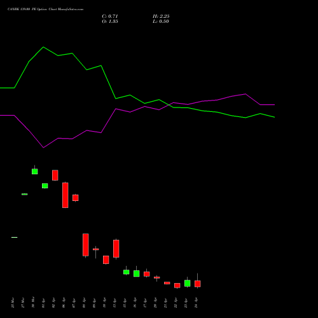Click the red candlestick for 10 Apr

point(106,259)
